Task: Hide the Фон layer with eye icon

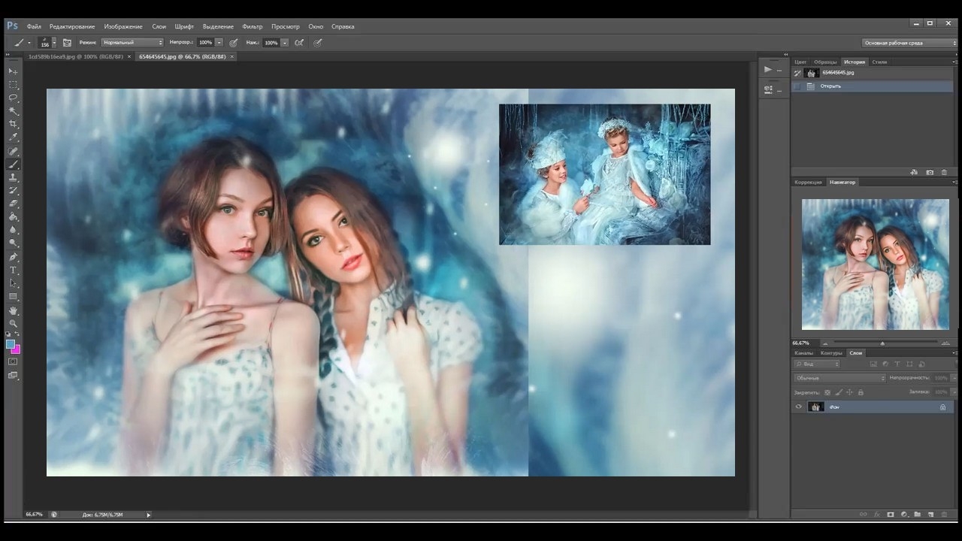Action: (x=799, y=407)
